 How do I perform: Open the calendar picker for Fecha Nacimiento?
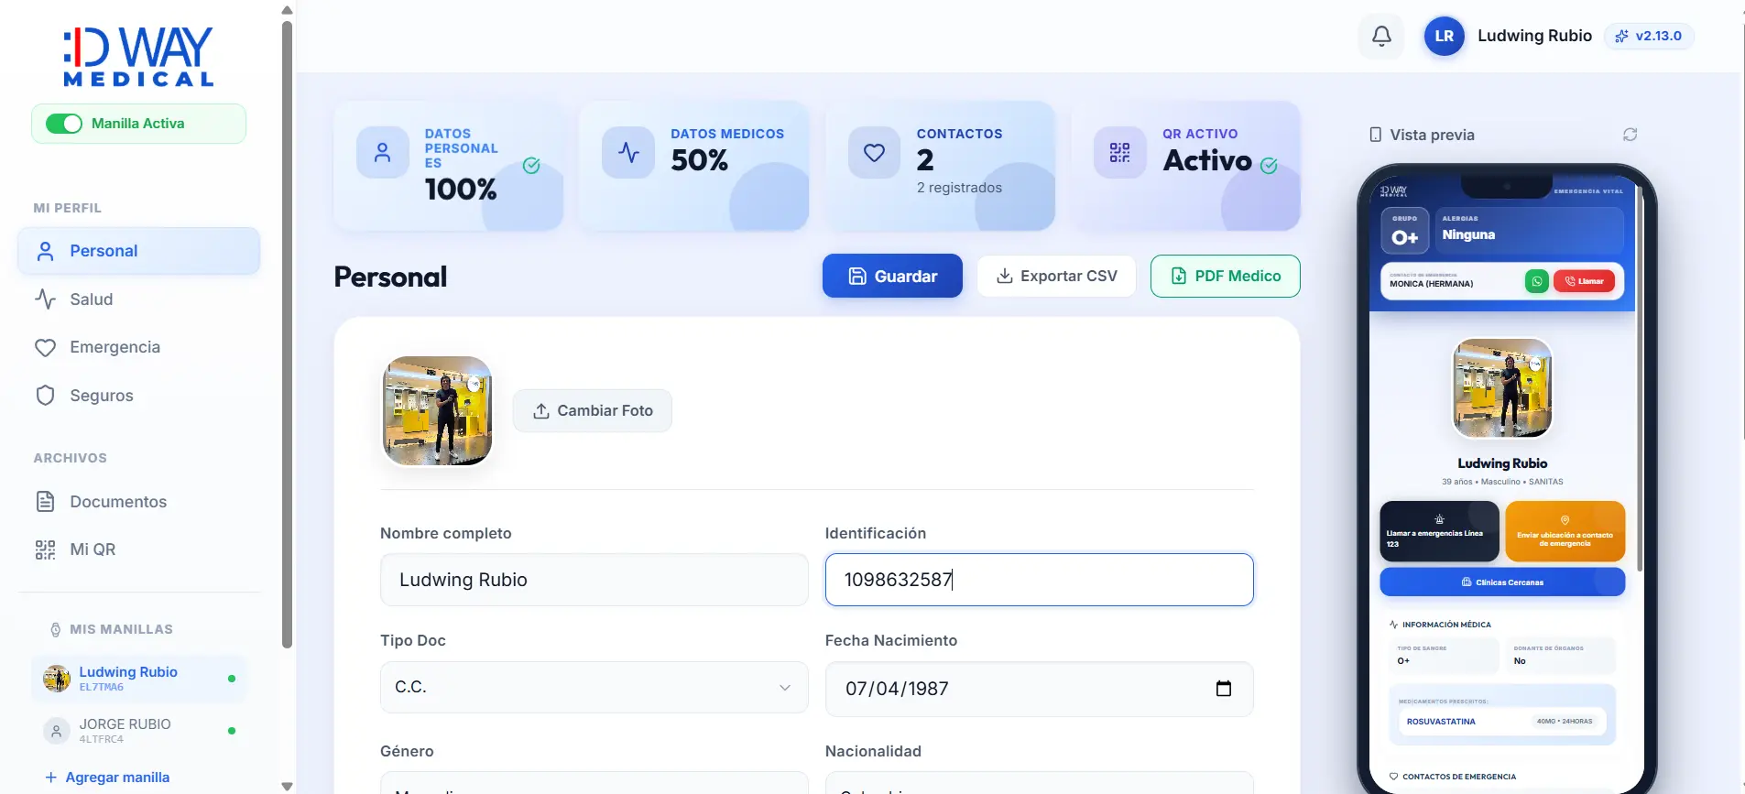pos(1223,689)
